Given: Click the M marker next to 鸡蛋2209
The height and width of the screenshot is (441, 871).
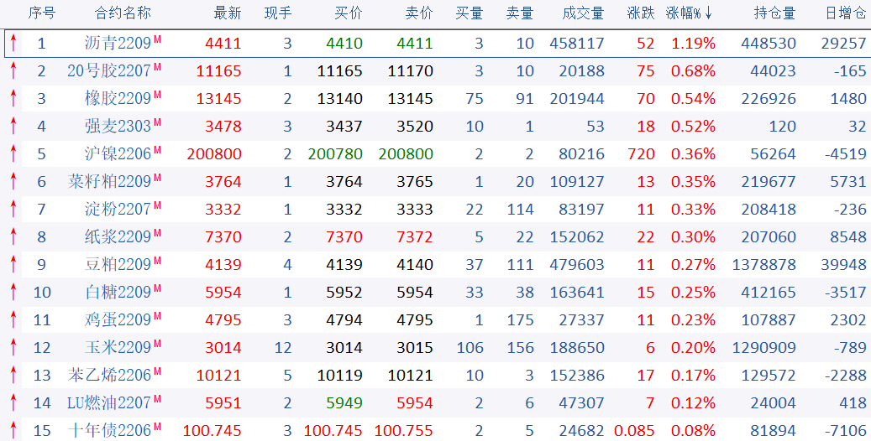Looking at the screenshot, I should click(x=157, y=316).
